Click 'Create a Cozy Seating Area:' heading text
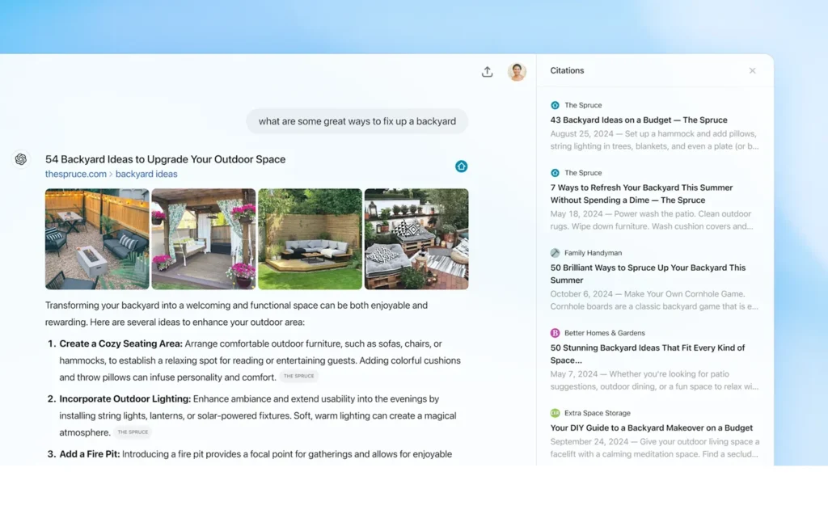The height and width of the screenshot is (531, 828). pos(121,343)
